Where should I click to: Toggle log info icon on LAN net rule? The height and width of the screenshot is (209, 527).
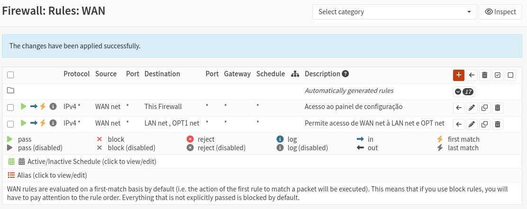click(x=53, y=123)
